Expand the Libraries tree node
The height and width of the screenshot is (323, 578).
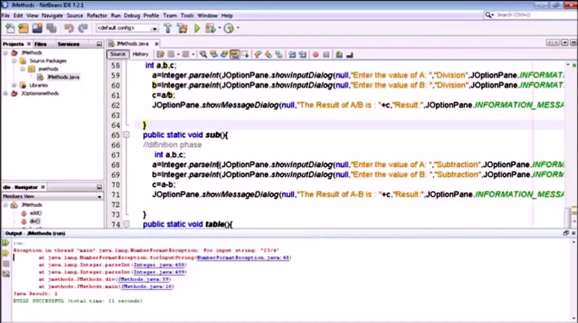pos(14,85)
